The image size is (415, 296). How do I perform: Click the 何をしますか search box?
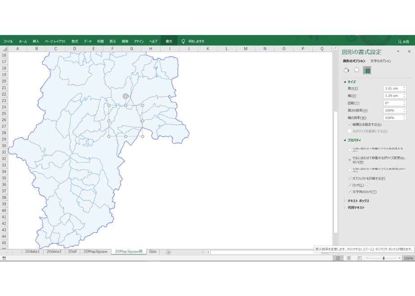(196, 41)
